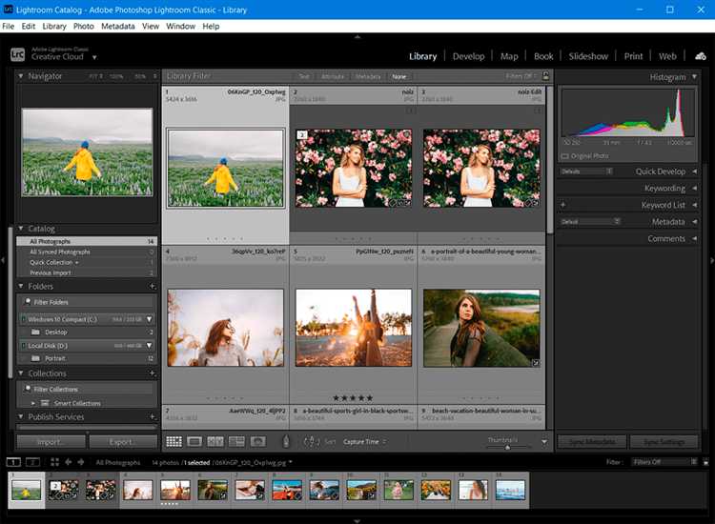Hide the right panel group arrow
Screen dimensions: 715x524
pyautogui.click(x=712, y=261)
